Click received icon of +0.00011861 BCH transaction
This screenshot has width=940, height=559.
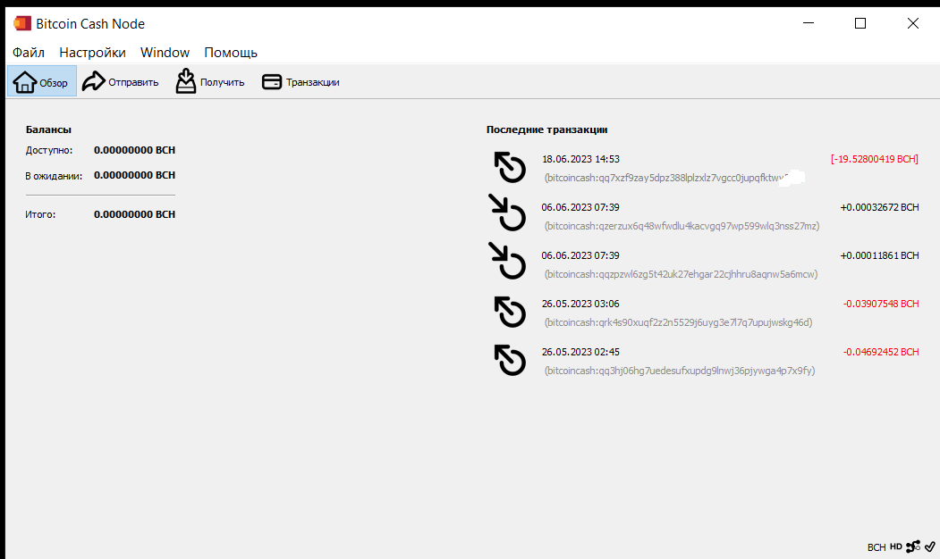[507, 261]
